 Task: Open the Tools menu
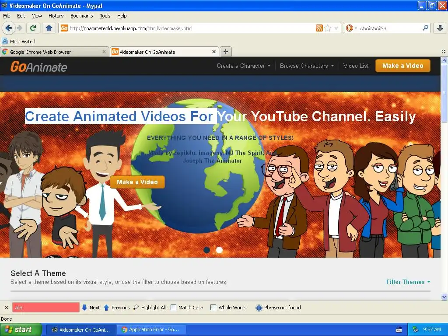105,16
